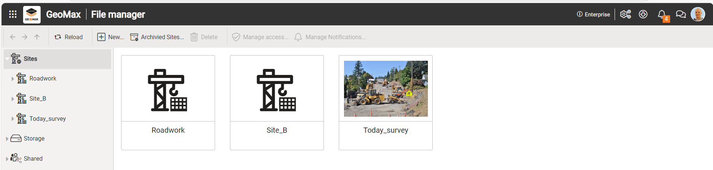Open the Today_survey photo thumbnail
Screen dimensions: 713x170
(x=386, y=89)
